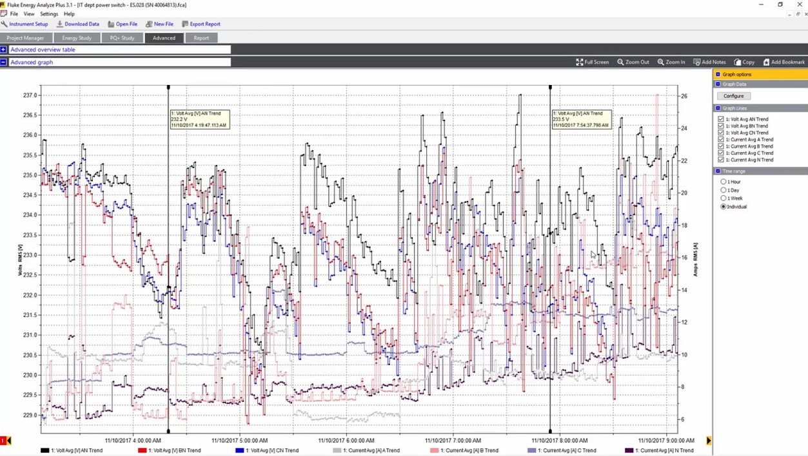The width and height of the screenshot is (808, 456).
Task: Create a New File from toolbar
Action: [149, 24]
